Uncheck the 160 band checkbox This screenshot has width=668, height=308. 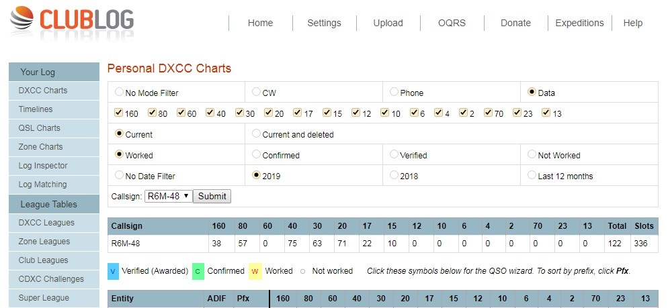(x=120, y=113)
